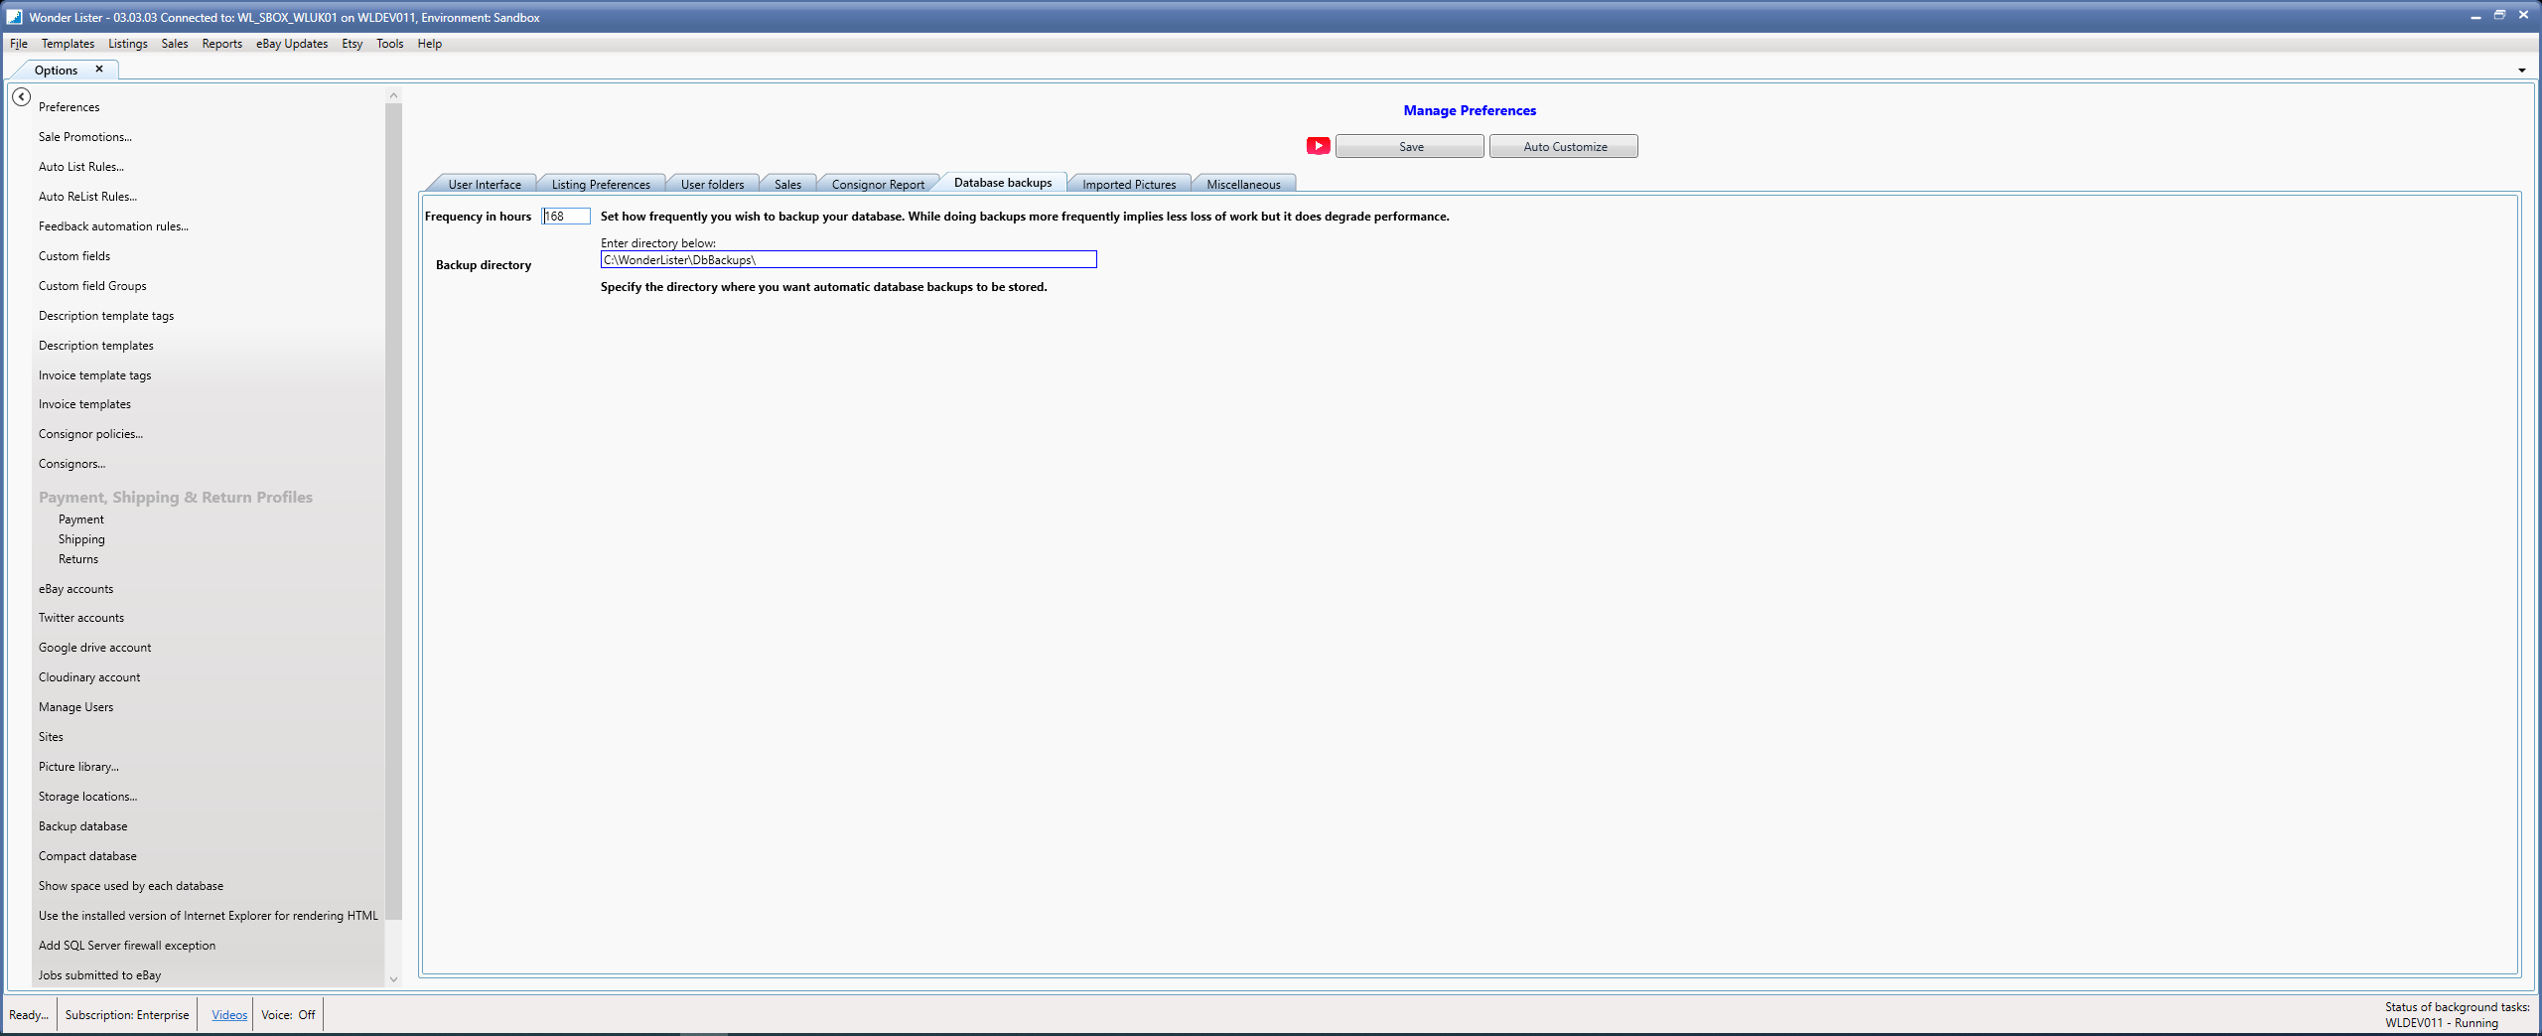Open Storage locations
The width and height of the screenshot is (2542, 1036).
click(87, 797)
